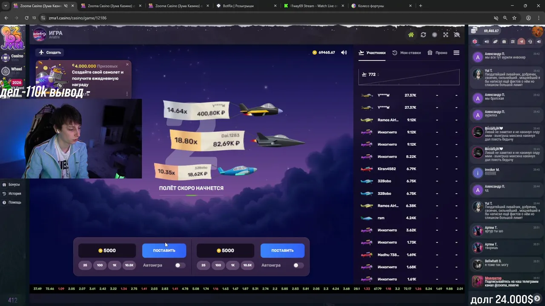This screenshot has width=545, height=306.
Task: Click the Zooma casino logo
Action: pos(13,37)
